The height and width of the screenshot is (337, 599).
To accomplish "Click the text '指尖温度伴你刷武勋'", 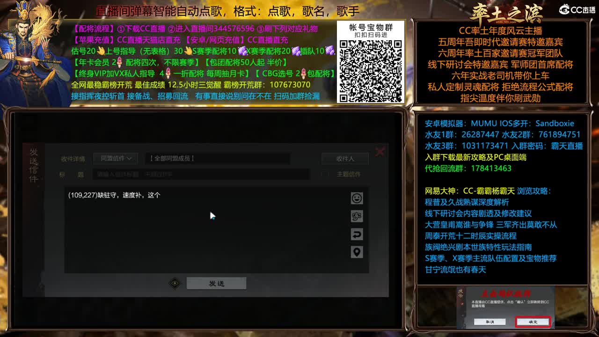I will pyautogui.click(x=500, y=98).
